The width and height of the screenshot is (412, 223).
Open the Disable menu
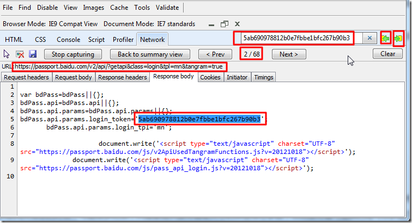pyautogui.click(x=47, y=8)
